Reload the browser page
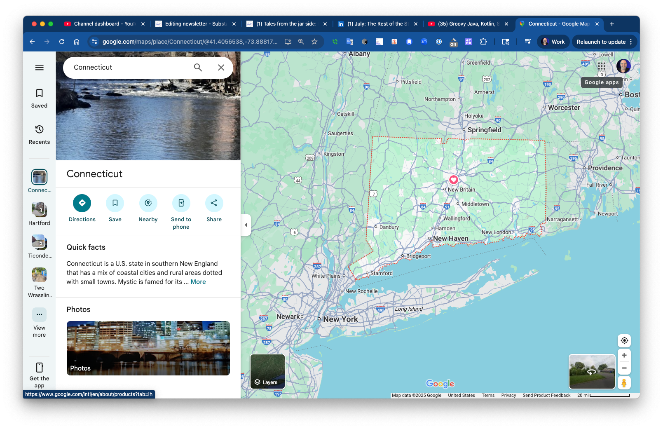The height and width of the screenshot is (429, 663). (62, 42)
